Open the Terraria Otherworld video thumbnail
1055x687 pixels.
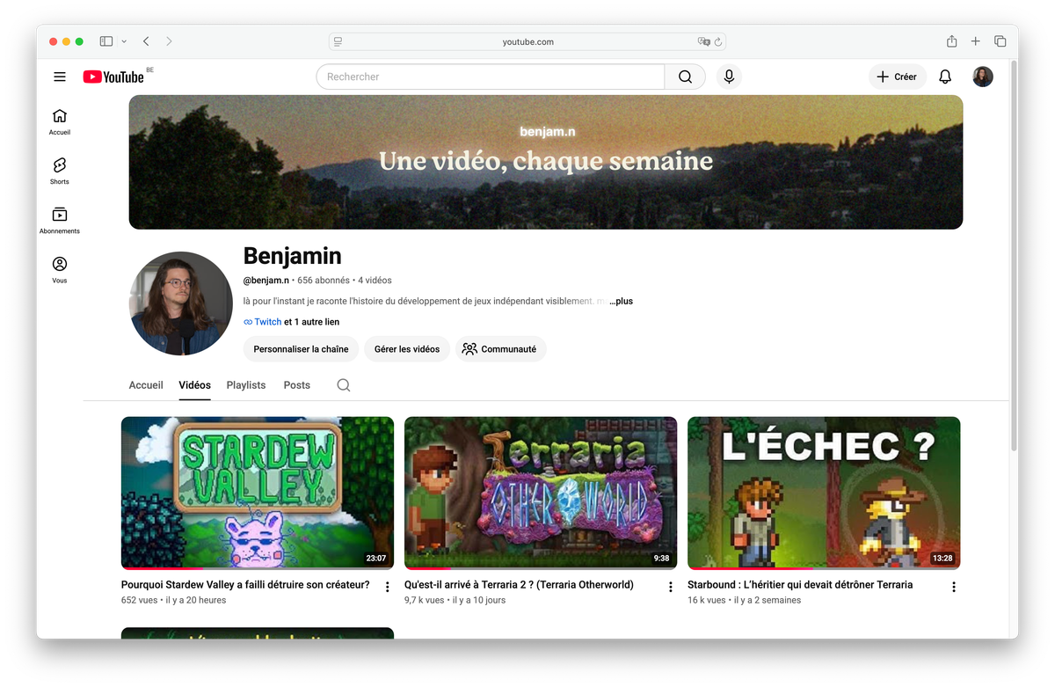(x=541, y=493)
